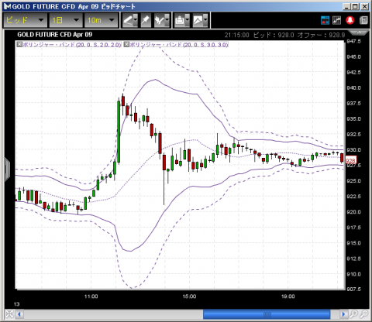Click the 11:00 time axis label
The width and height of the screenshot is (372, 322).
click(91, 296)
